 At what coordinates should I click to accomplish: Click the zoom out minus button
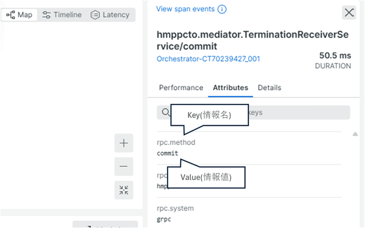click(123, 167)
